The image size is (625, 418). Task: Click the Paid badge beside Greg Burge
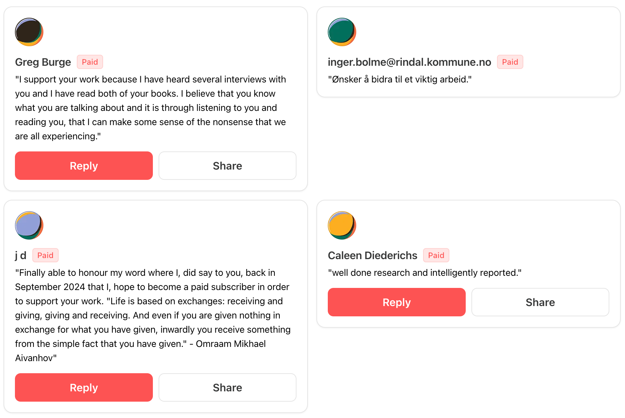pos(90,62)
